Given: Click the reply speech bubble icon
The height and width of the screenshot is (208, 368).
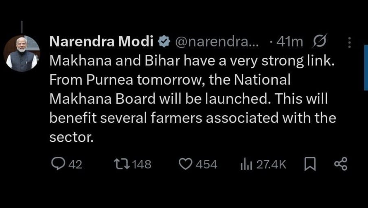Looking at the screenshot, I should [x=58, y=164].
